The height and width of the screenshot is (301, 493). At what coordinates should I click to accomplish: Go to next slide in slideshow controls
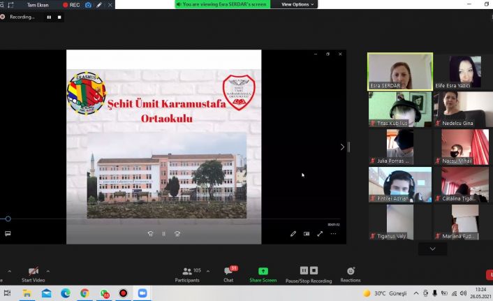pyautogui.click(x=177, y=234)
